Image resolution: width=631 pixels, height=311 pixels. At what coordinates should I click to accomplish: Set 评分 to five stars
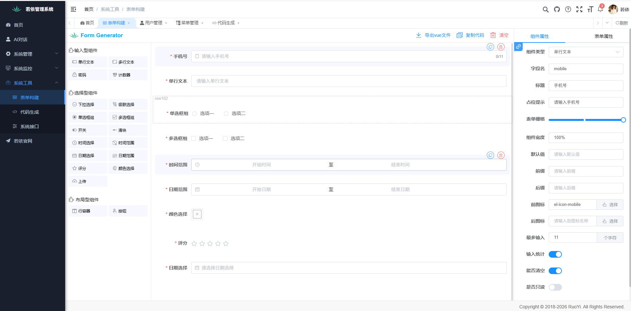point(226,243)
